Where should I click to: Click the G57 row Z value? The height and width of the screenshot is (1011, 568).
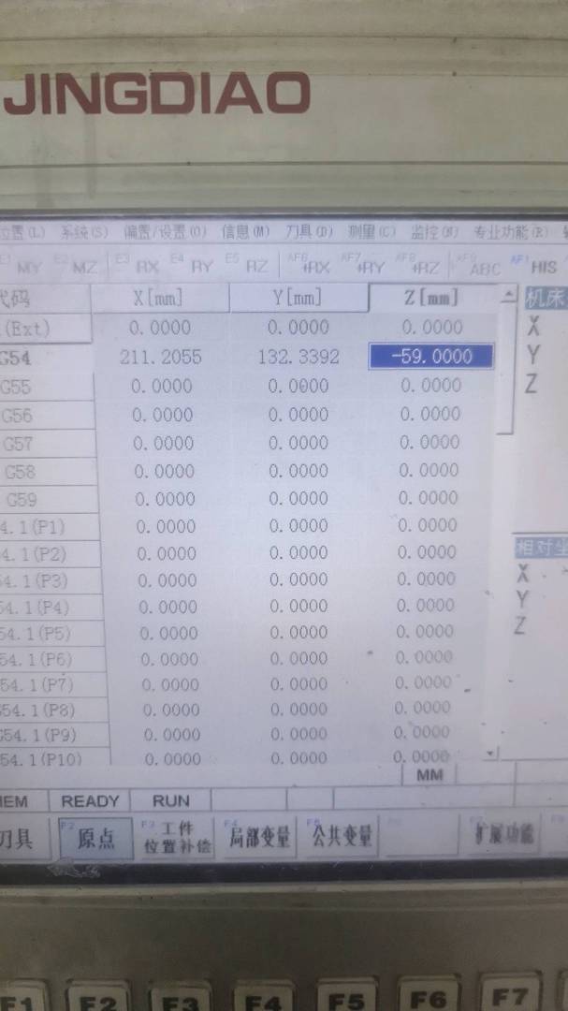[x=430, y=442]
